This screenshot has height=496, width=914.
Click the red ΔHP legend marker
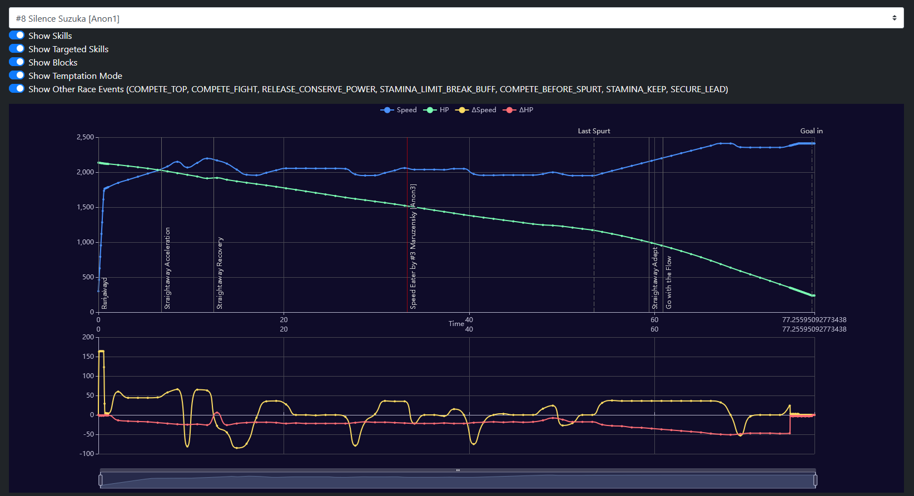pos(509,110)
